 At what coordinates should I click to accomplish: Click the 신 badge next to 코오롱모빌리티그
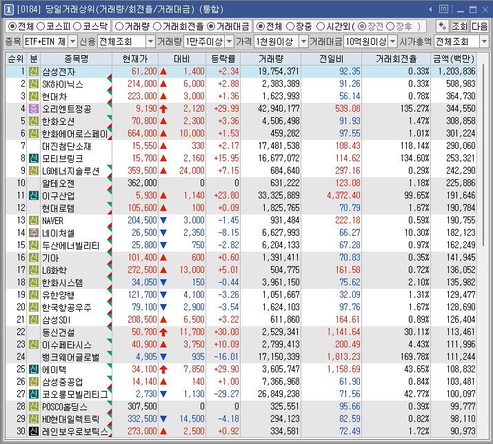coord(34,394)
